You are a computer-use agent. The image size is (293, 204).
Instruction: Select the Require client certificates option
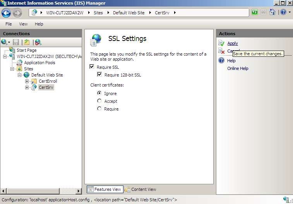[99, 108]
